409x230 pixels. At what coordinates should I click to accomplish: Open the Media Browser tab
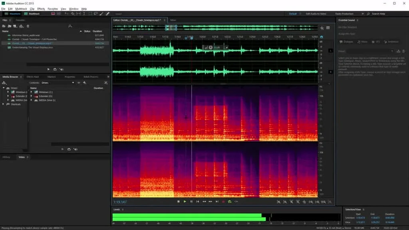[10, 77]
